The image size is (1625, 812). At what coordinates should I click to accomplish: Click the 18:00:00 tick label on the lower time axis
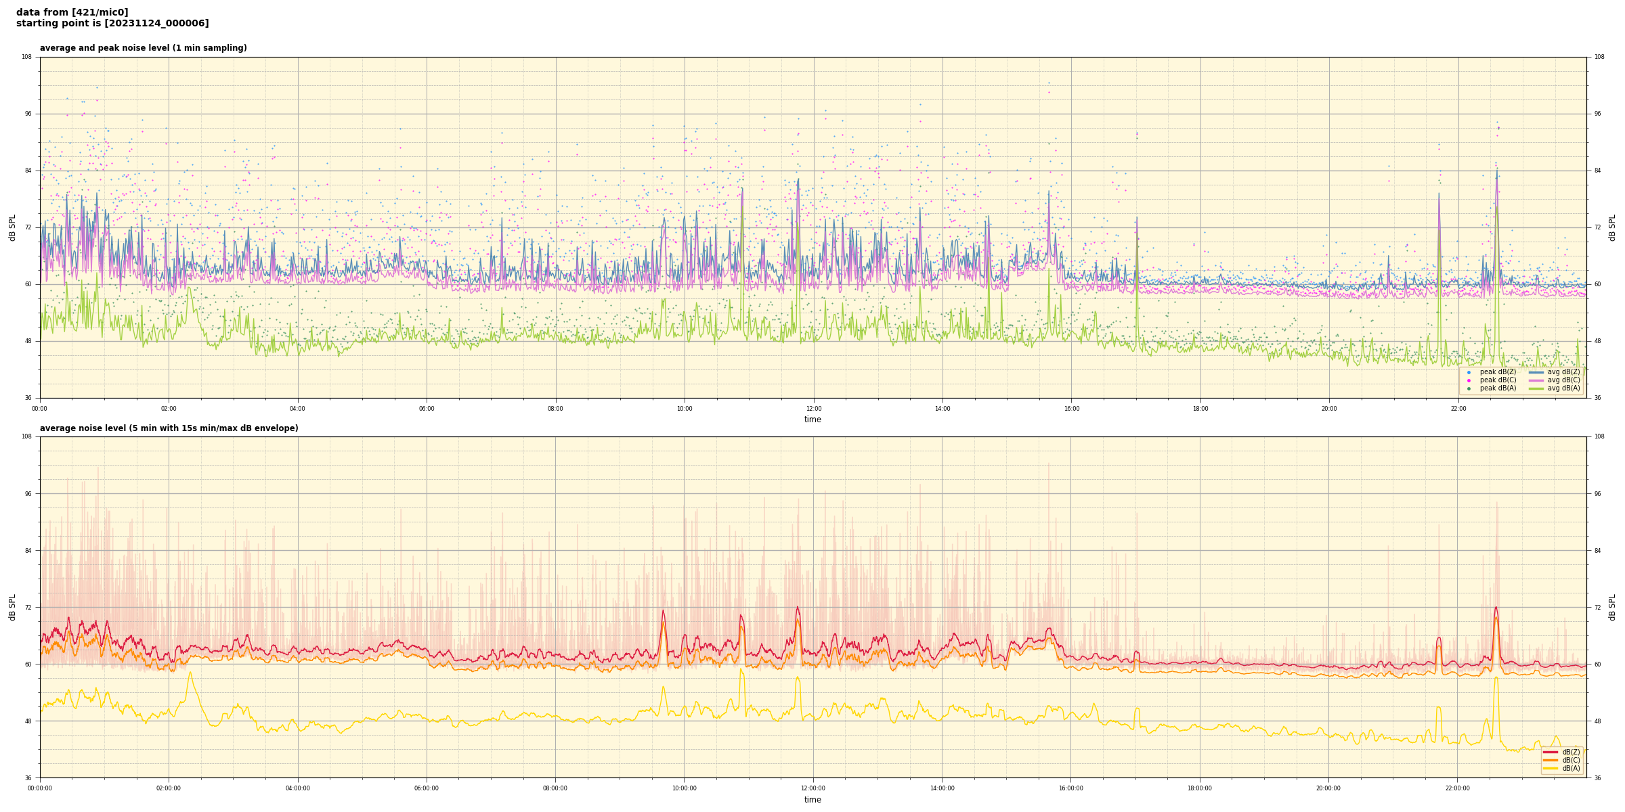(1200, 788)
